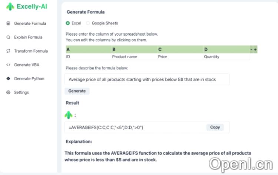Select the Google Sheets radio button
The height and width of the screenshot is (175, 278).
coord(88,23)
